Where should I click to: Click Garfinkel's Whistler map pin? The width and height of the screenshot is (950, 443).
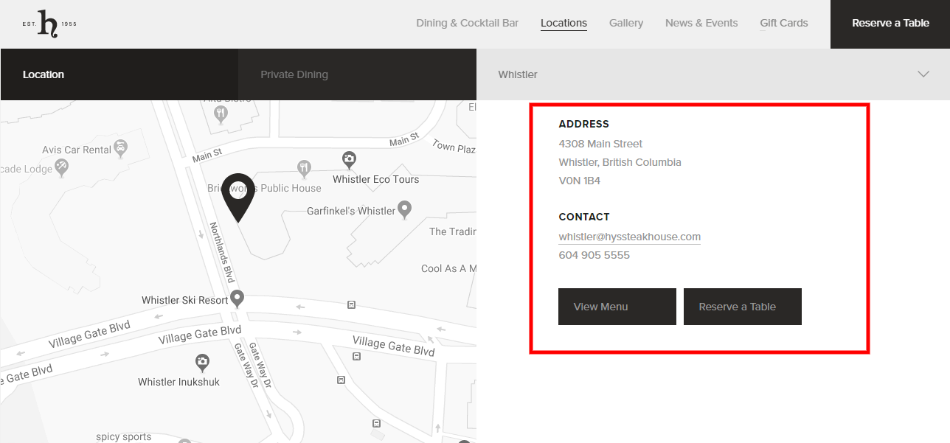point(404,210)
